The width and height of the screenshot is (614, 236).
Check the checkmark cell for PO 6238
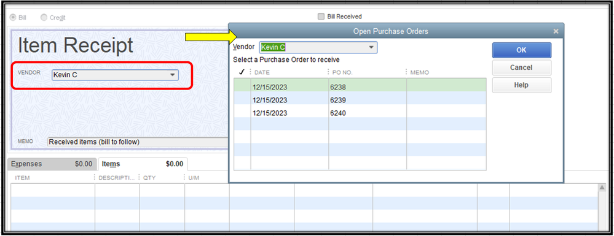[x=242, y=85]
